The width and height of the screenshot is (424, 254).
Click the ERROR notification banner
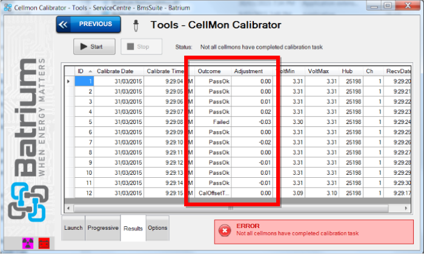(x=314, y=232)
